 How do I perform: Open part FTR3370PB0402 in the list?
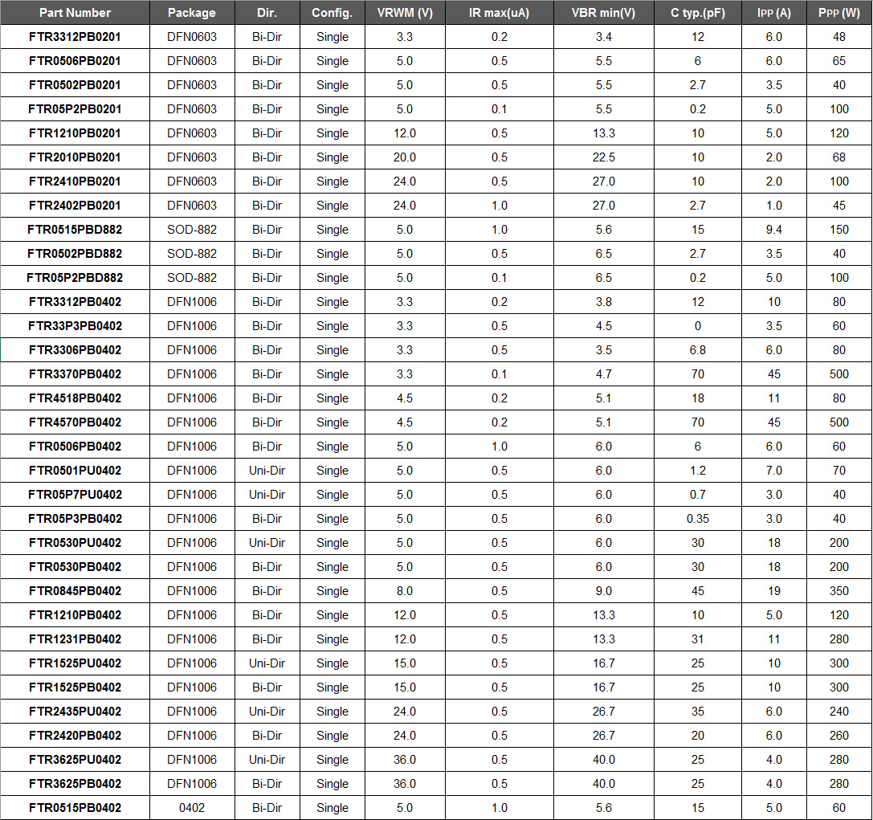tap(75, 374)
